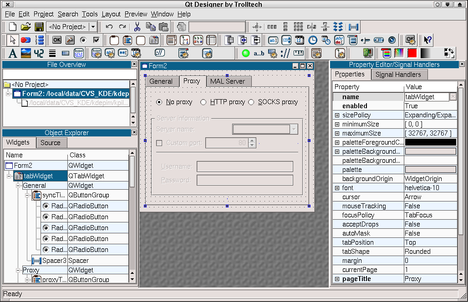Viewport: 468px width, 302px height.
Task: Click the Cut scissors icon
Action: coord(137,27)
